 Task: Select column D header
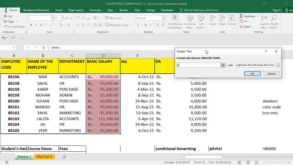click(103, 55)
